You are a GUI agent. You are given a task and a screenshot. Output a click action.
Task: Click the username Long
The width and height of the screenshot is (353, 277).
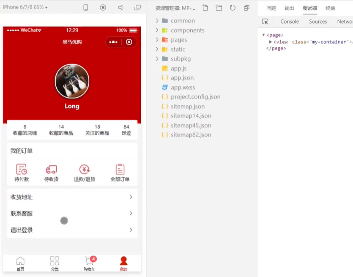coord(72,106)
